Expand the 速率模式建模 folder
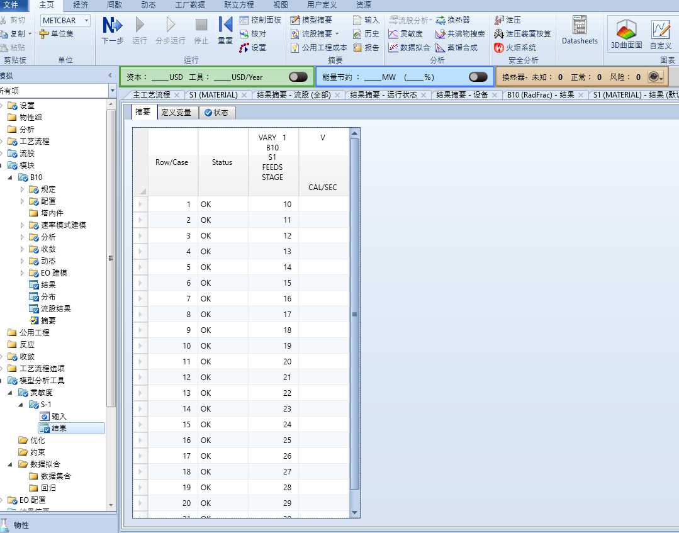Image resolution: width=679 pixels, height=533 pixels. pyautogui.click(x=22, y=225)
